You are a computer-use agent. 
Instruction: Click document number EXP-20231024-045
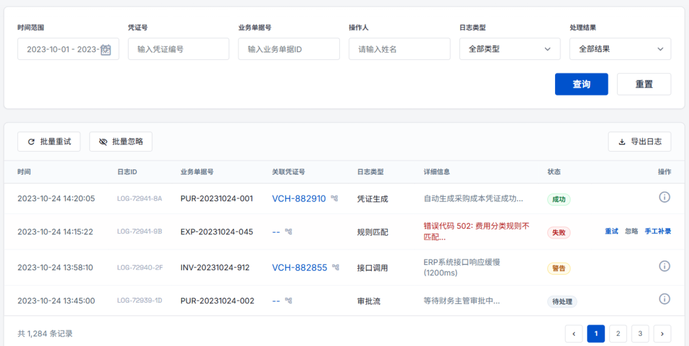click(x=217, y=232)
